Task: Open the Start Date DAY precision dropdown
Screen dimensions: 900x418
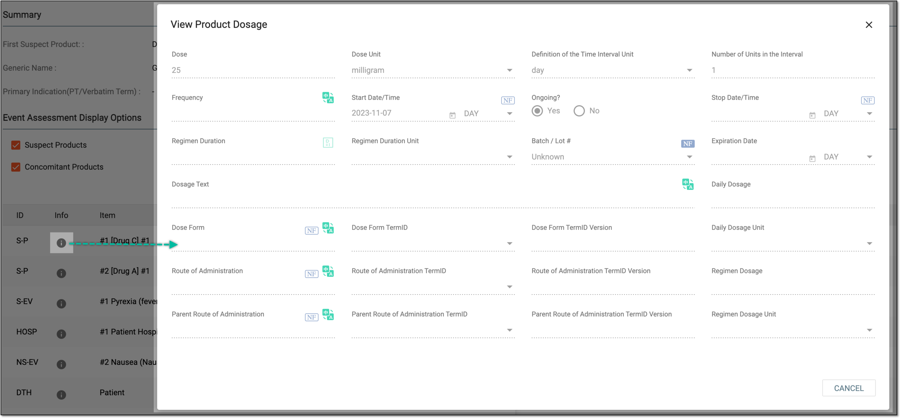Action: [x=489, y=114]
